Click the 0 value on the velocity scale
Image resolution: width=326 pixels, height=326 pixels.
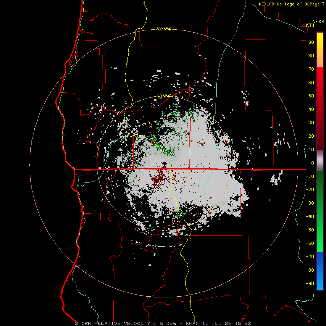[x=313, y=163]
